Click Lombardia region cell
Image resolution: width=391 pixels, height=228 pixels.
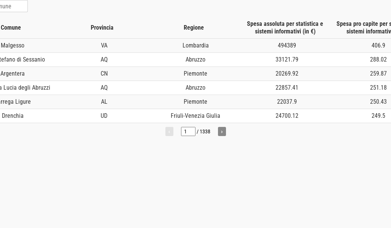195,46
